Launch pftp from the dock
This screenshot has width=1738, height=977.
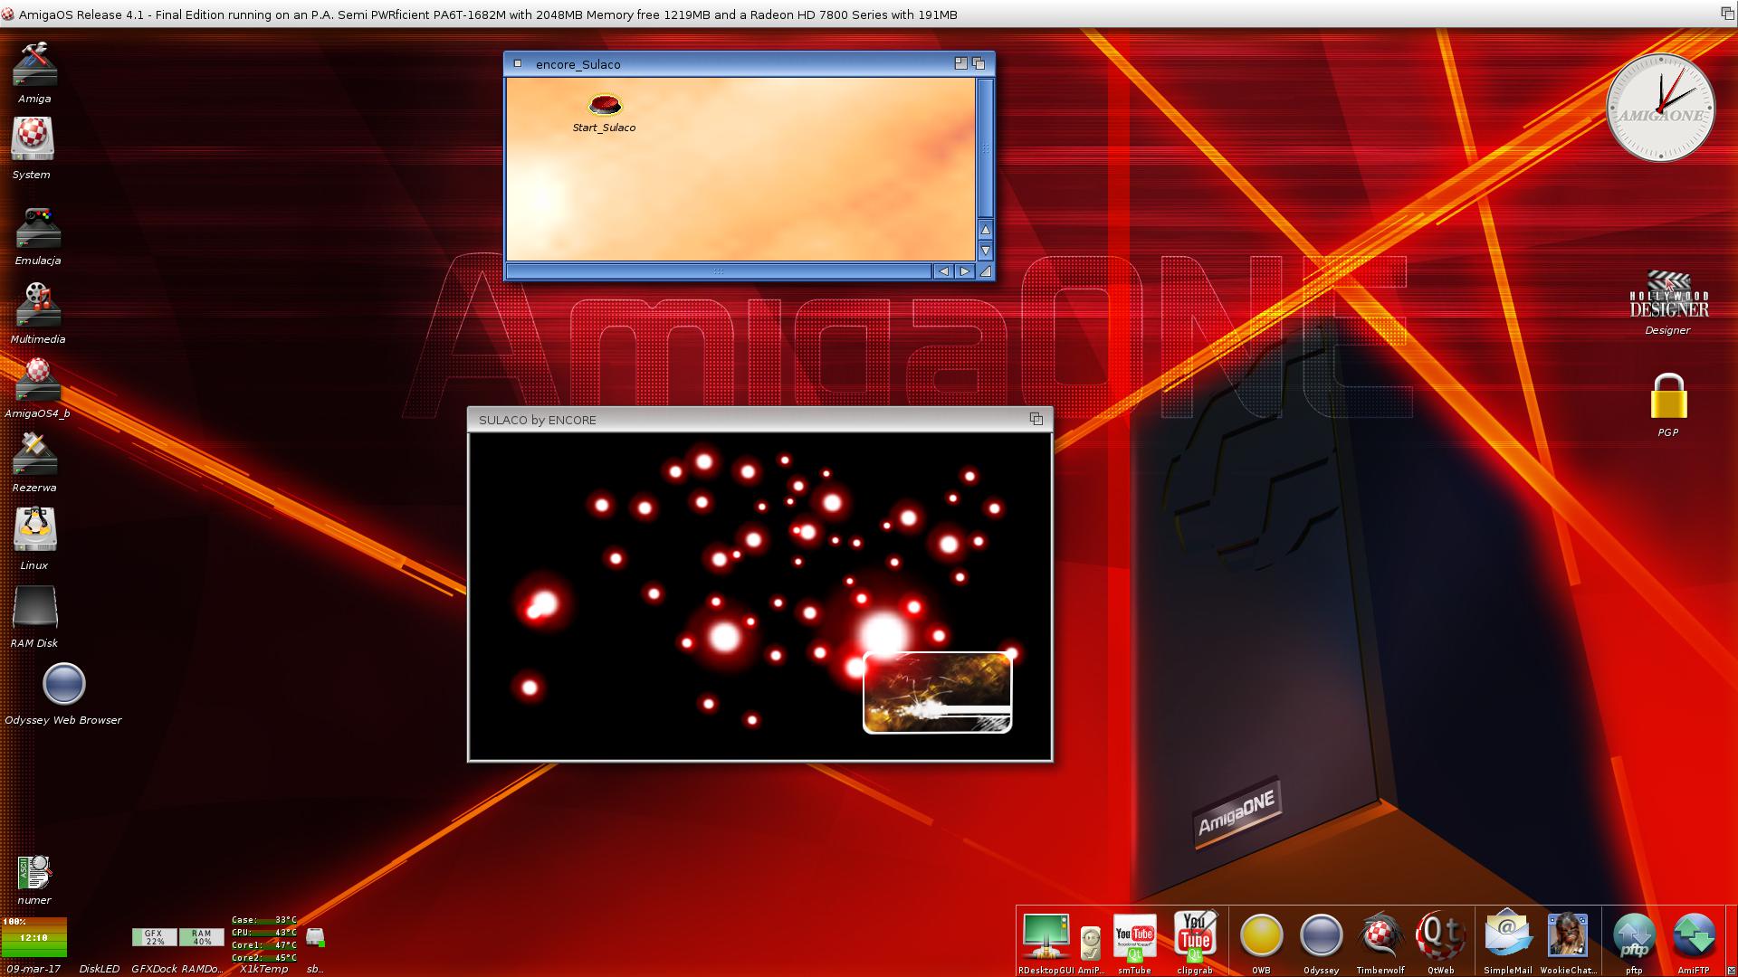[1634, 936]
